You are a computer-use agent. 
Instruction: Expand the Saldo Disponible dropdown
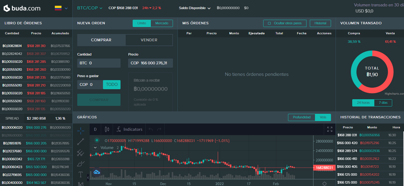pos(194,8)
